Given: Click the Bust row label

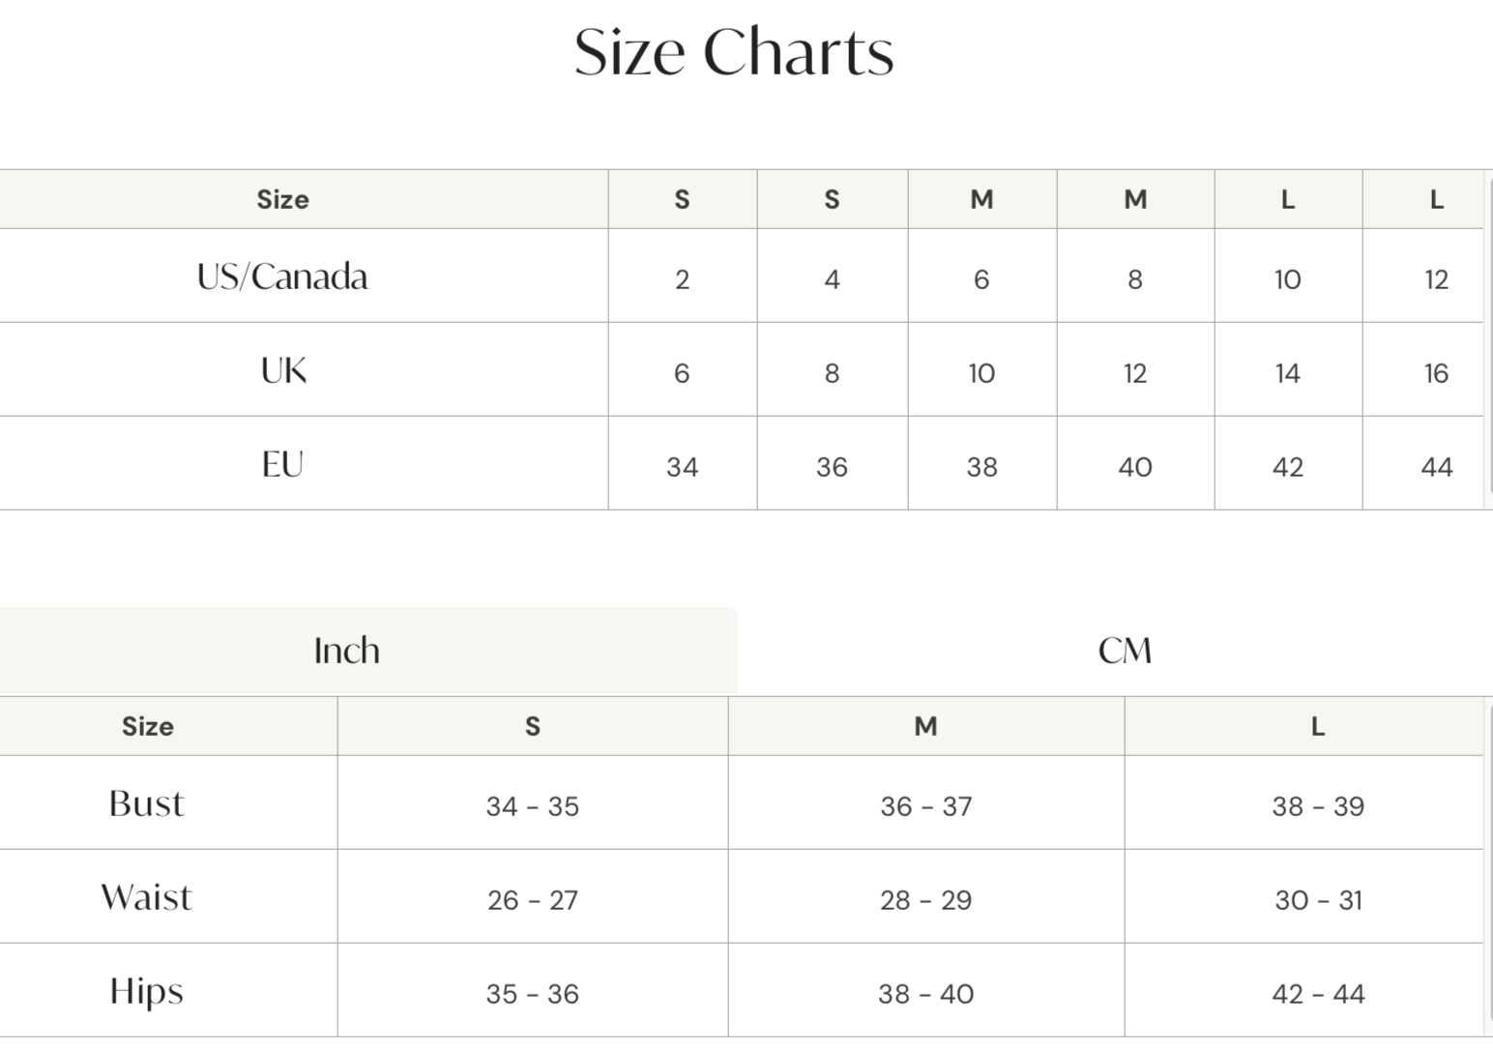Looking at the screenshot, I should pyautogui.click(x=146, y=804).
